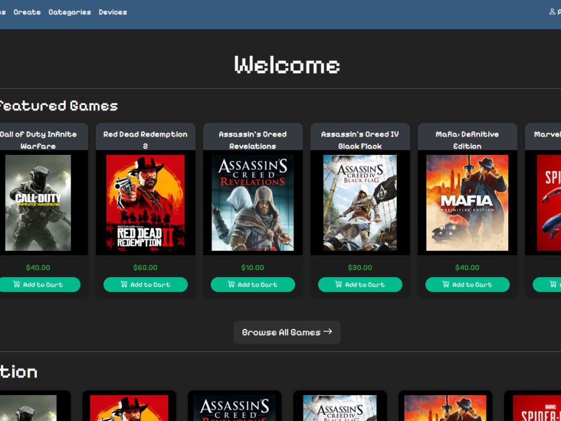Open Mafia Definitive Edition cover image
The height and width of the screenshot is (421, 561).
468,203
